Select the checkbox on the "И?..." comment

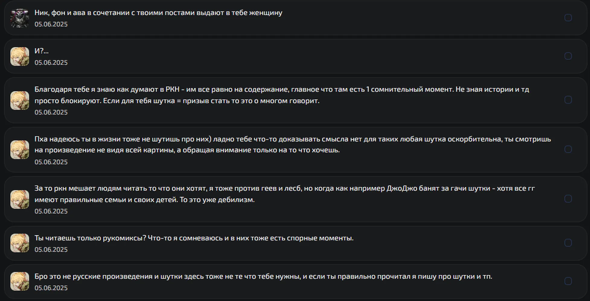568,56
